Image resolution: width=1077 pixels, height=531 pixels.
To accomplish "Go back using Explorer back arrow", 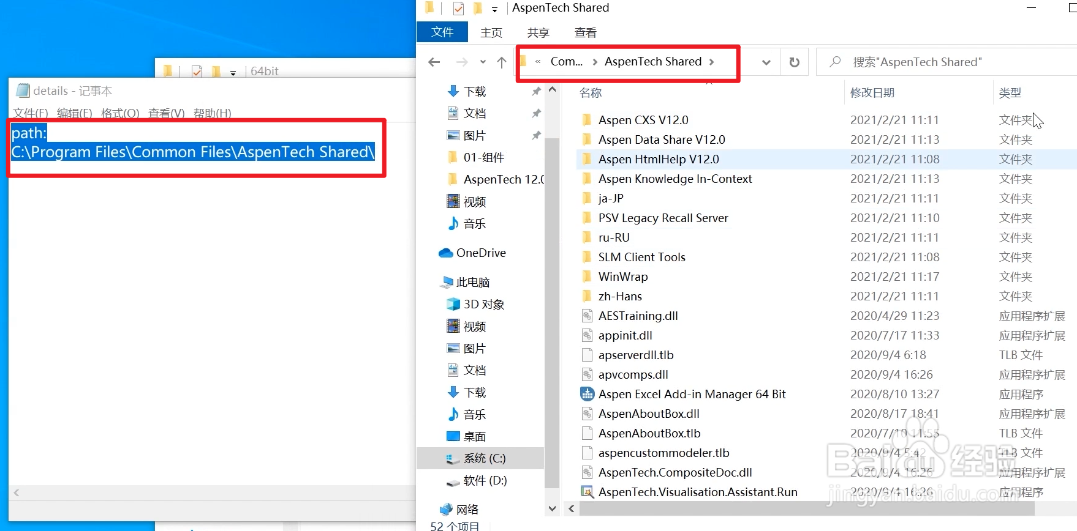I will [434, 62].
